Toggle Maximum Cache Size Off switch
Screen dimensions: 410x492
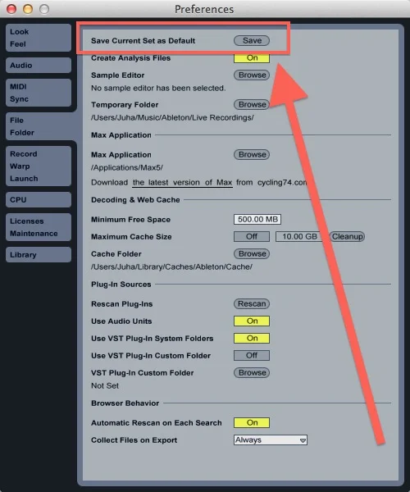point(252,237)
